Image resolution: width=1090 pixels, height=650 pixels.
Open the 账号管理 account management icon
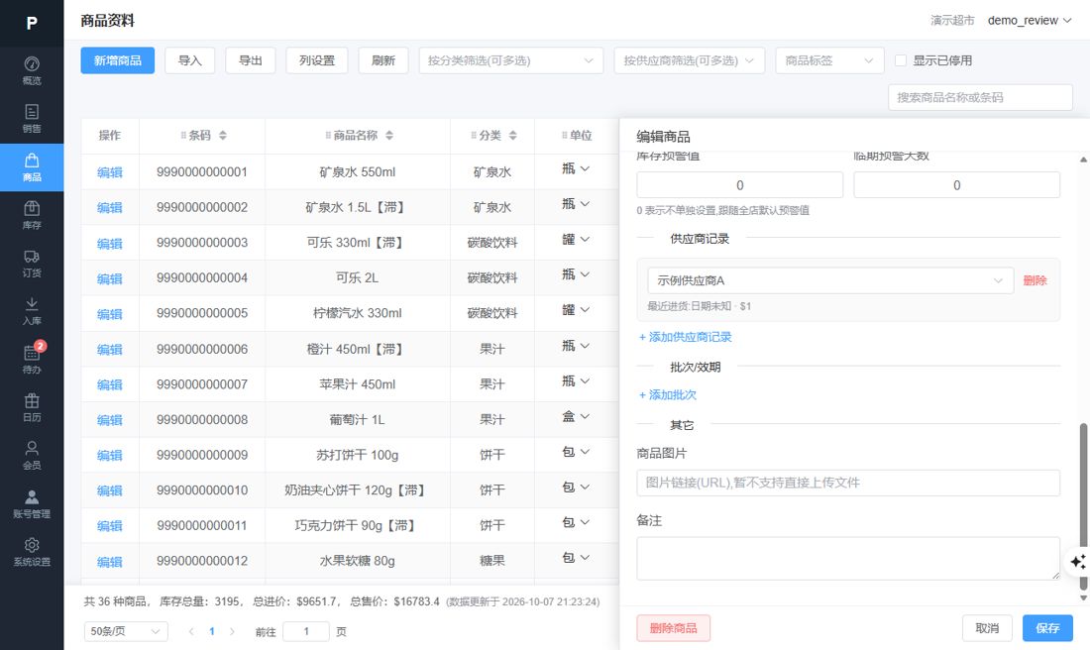[32, 504]
